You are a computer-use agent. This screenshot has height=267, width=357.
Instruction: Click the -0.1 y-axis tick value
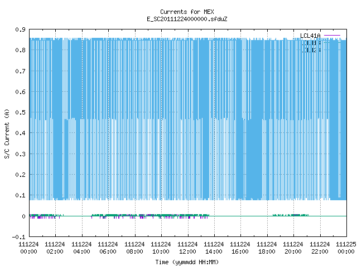(x=18, y=237)
